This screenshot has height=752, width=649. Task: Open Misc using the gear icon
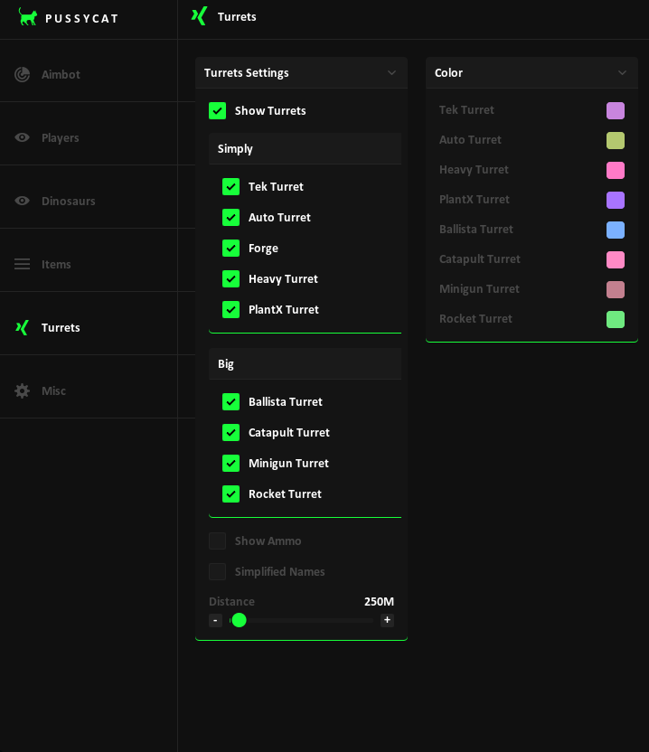(x=23, y=391)
